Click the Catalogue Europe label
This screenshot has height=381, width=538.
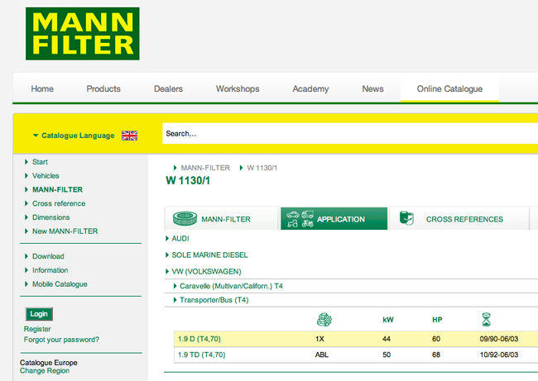[x=48, y=363]
